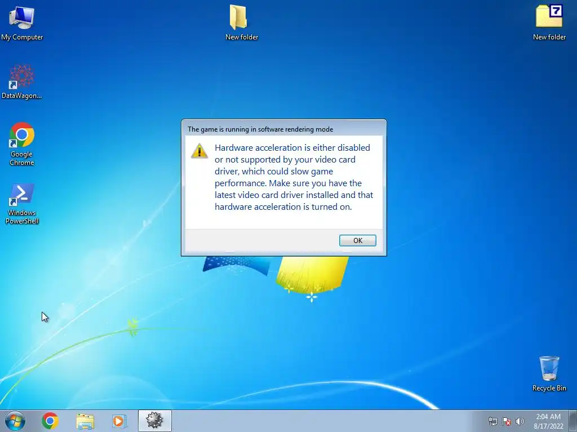This screenshot has height=432, width=577.
Task: Click the dialog title 'The game is running in software rendering mode'
Action: [260, 129]
